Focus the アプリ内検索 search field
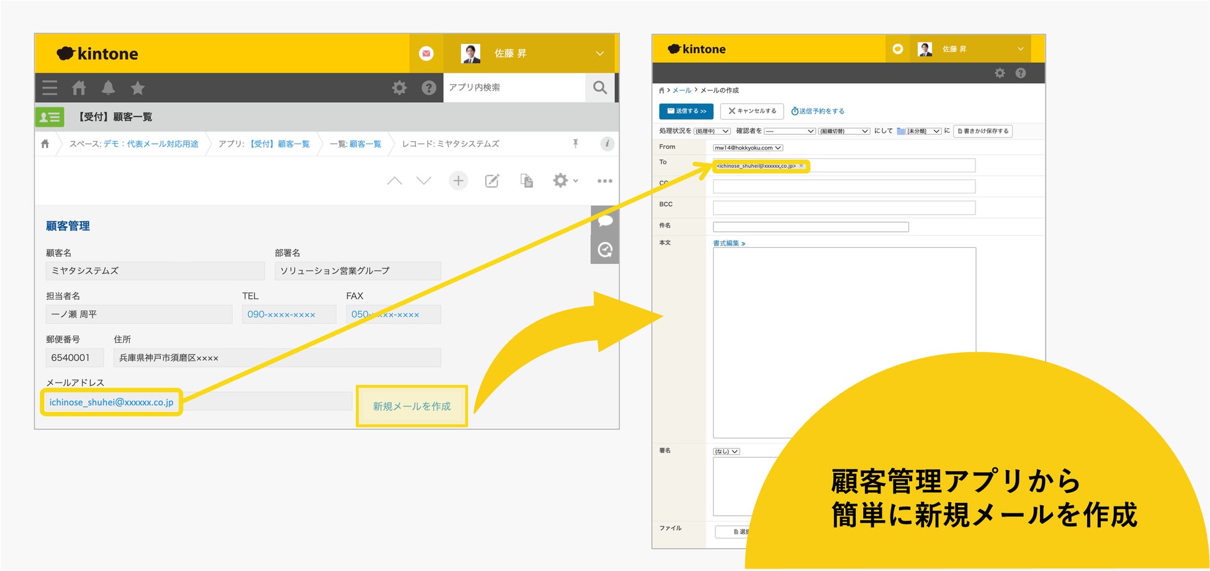Screen dimensions: 1210x571 [514, 87]
